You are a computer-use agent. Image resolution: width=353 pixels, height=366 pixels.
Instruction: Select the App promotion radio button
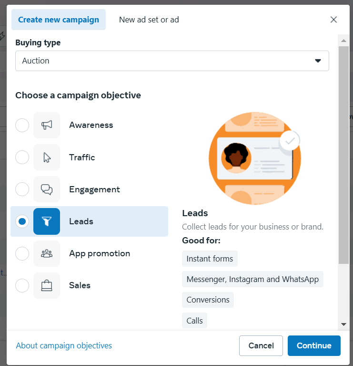click(22, 253)
